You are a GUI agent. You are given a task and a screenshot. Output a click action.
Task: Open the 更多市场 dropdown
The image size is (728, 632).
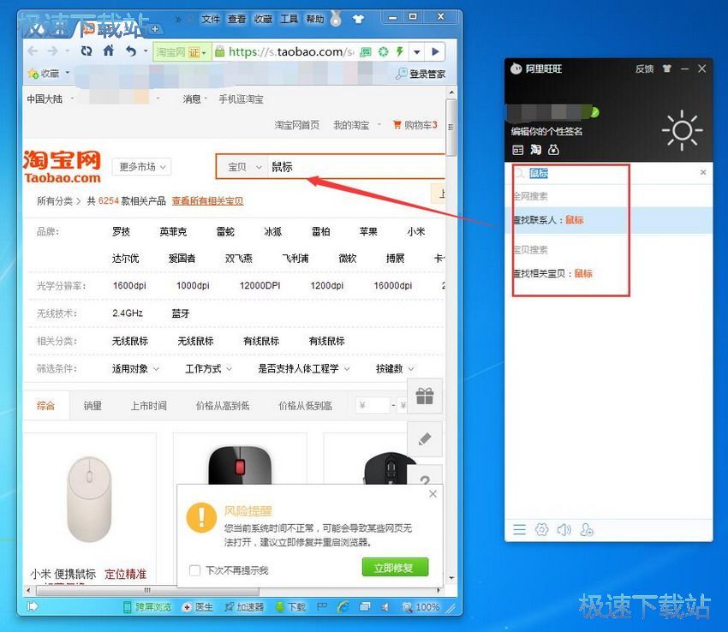pos(141,167)
